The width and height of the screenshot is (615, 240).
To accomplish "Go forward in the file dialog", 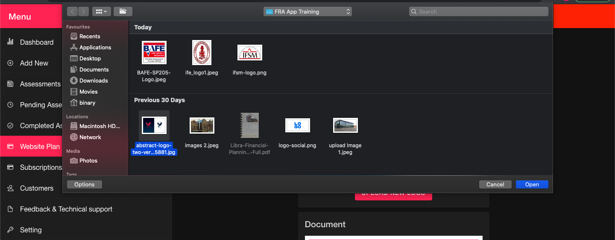I will [83, 11].
